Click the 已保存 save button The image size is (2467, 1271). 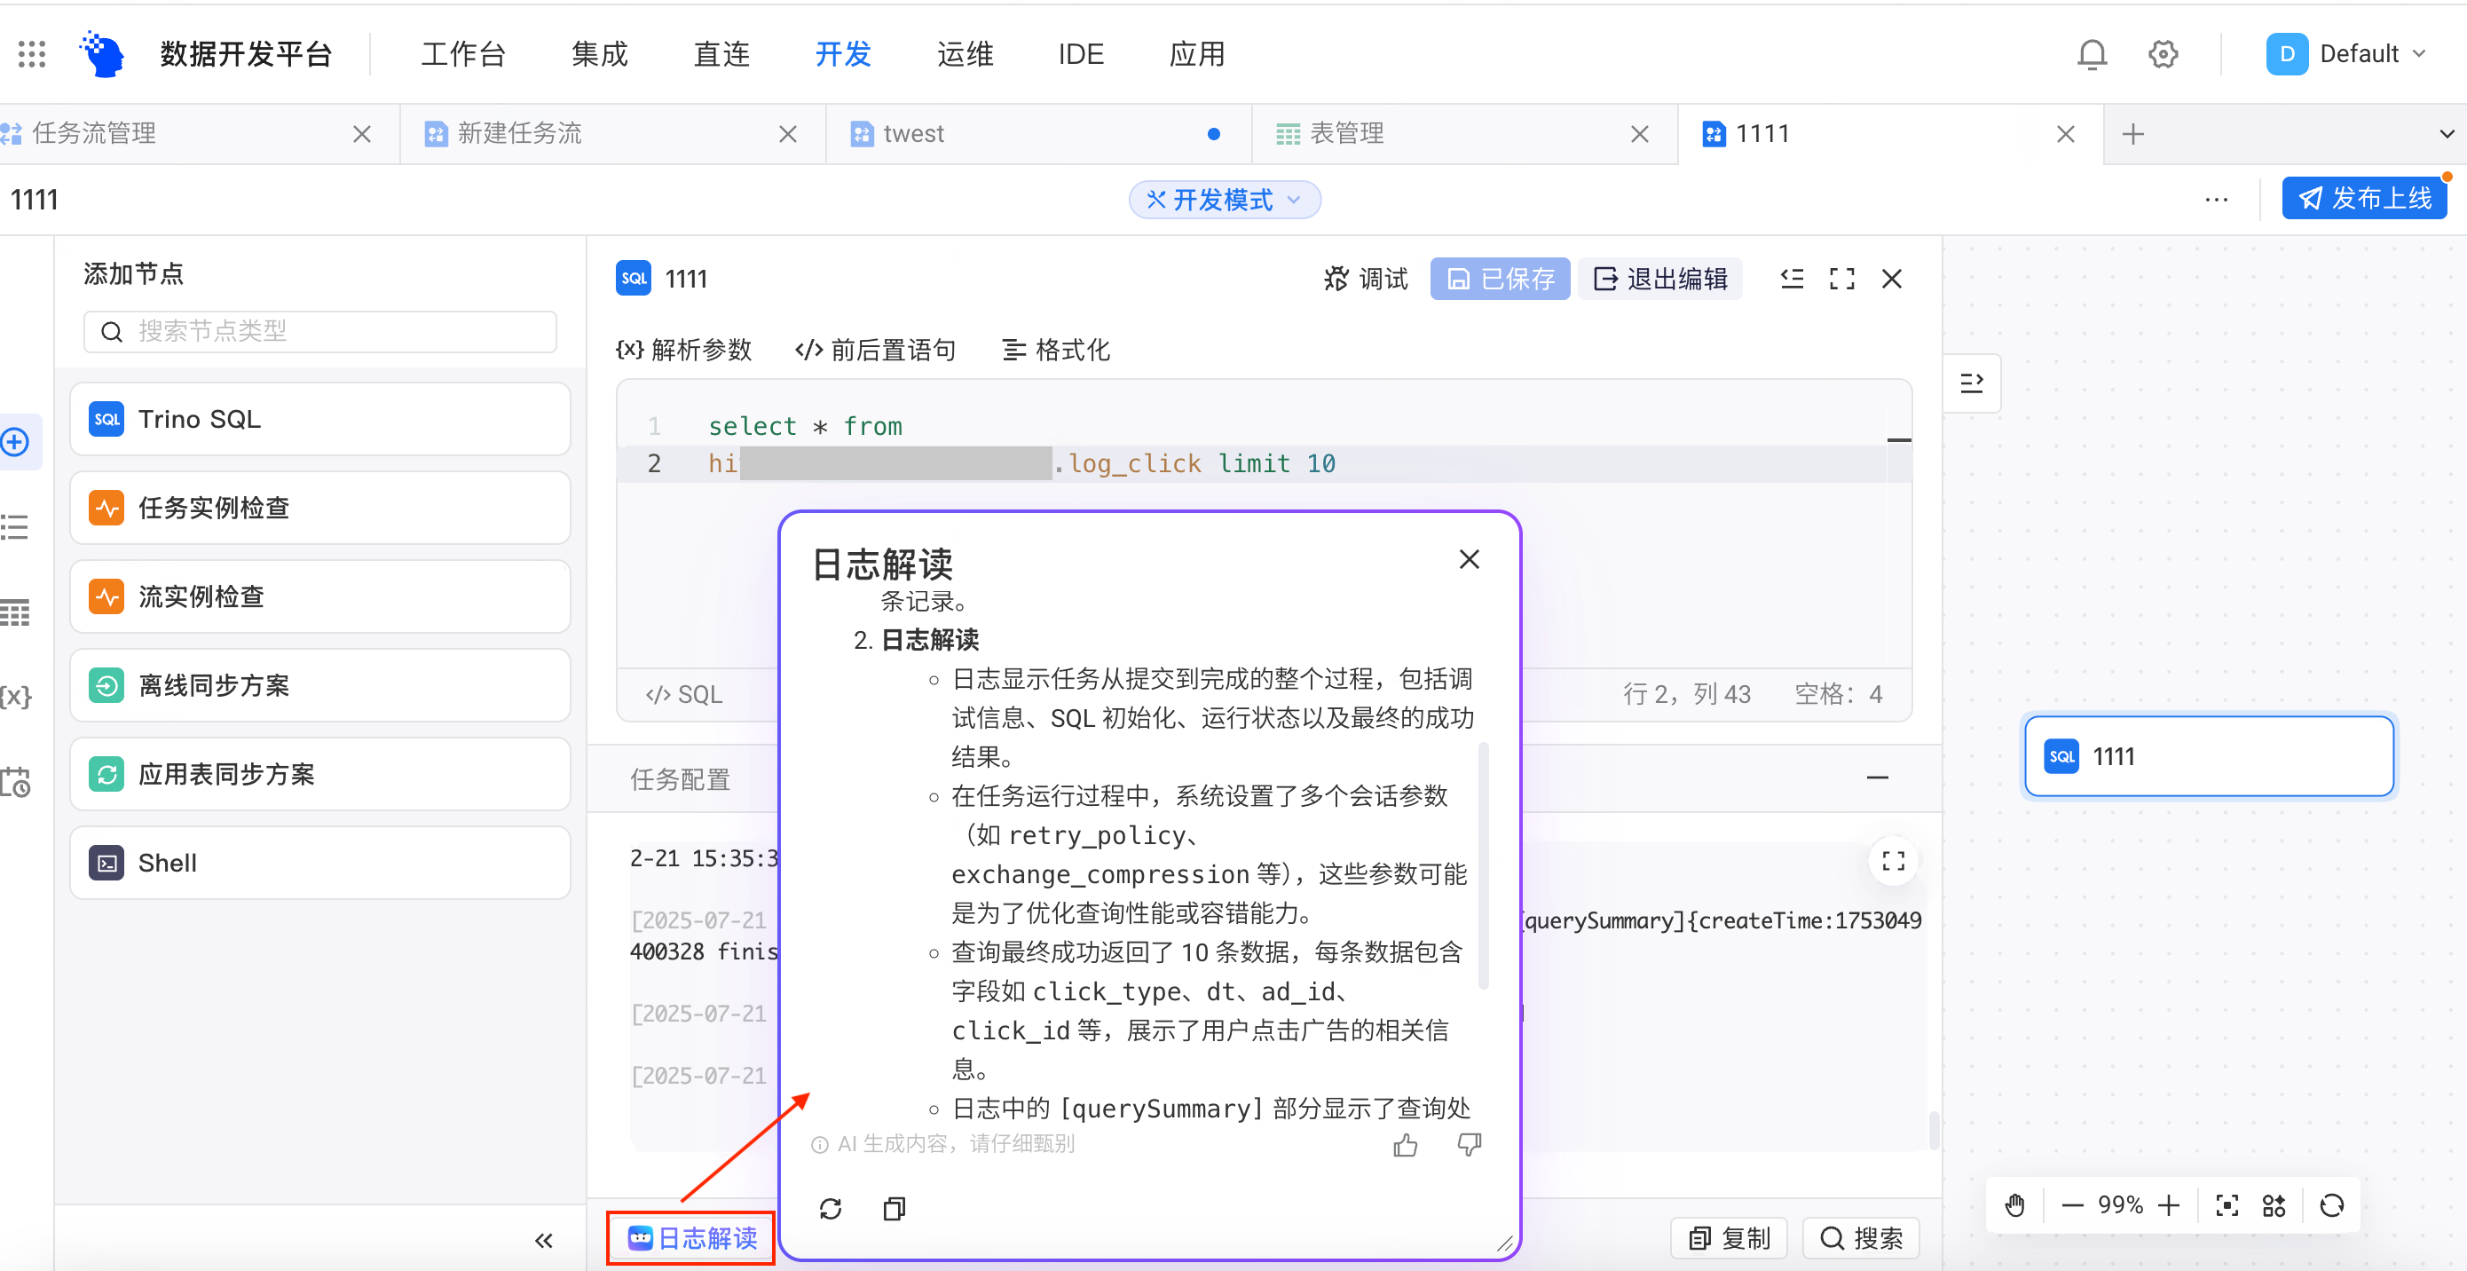(1500, 279)
